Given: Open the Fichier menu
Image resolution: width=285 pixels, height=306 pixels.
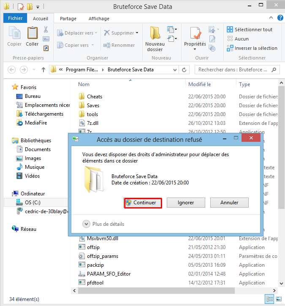Looking at the screenshot, I should (15, 18).
